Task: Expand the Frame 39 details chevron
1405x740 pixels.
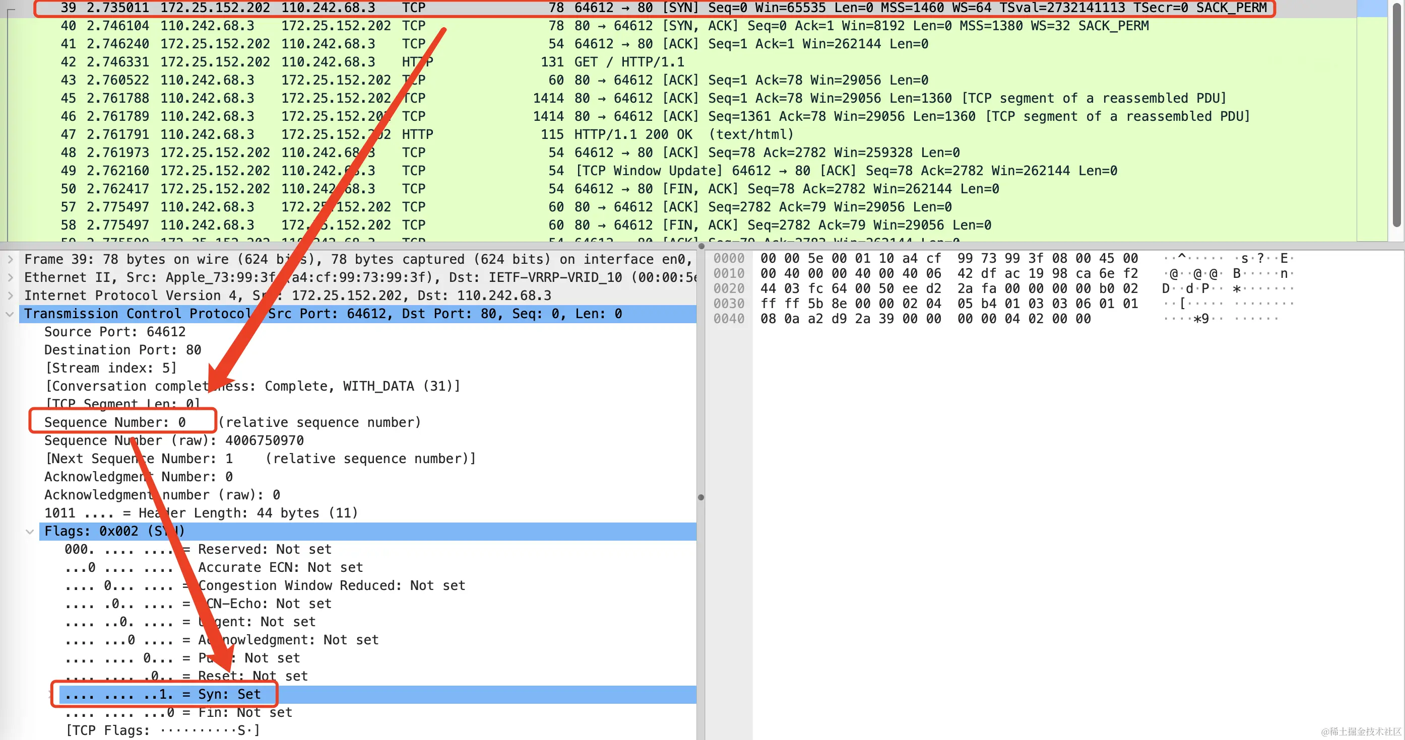Action: pyautogui.click(x=10, y=259)
